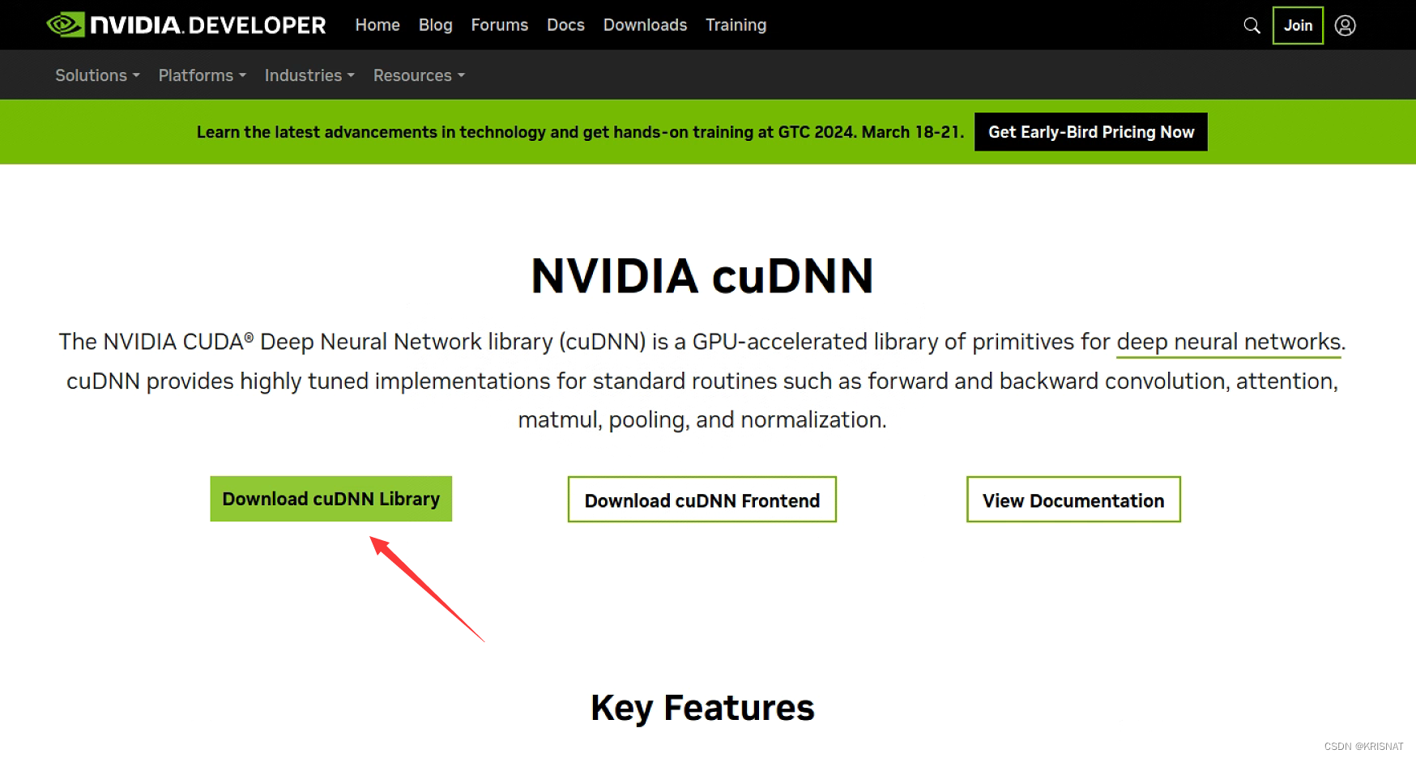This screenshot has width=1416, height=758.
Task: Open the Docs nav link
Action: click(x=565, y=25)
